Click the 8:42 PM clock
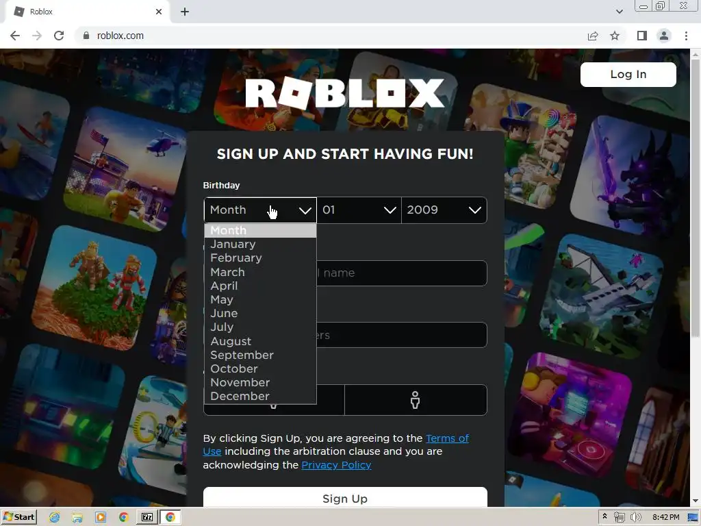The image size is (701, 526). click(x=665, y=518)
